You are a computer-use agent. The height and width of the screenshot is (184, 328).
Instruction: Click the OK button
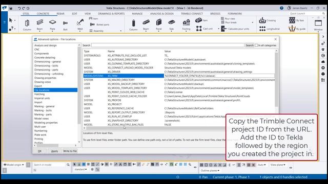40,151
